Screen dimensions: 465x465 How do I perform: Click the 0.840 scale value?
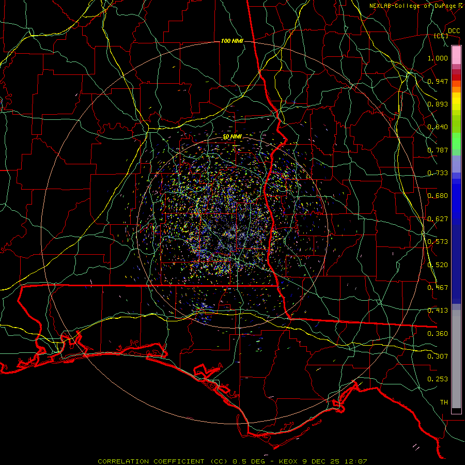click(438, 127)
